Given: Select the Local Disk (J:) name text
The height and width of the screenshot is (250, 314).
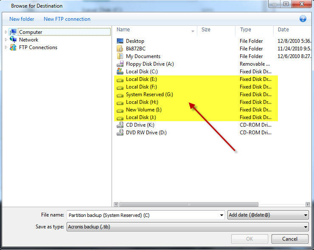Looking at the screenshot, I should pyautogui.click(x=141, y=117).
